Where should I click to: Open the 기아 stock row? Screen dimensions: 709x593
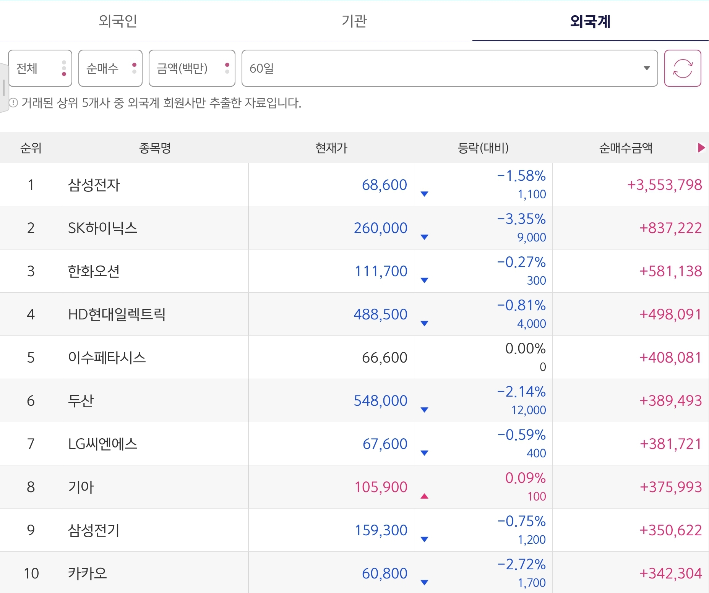354,487
